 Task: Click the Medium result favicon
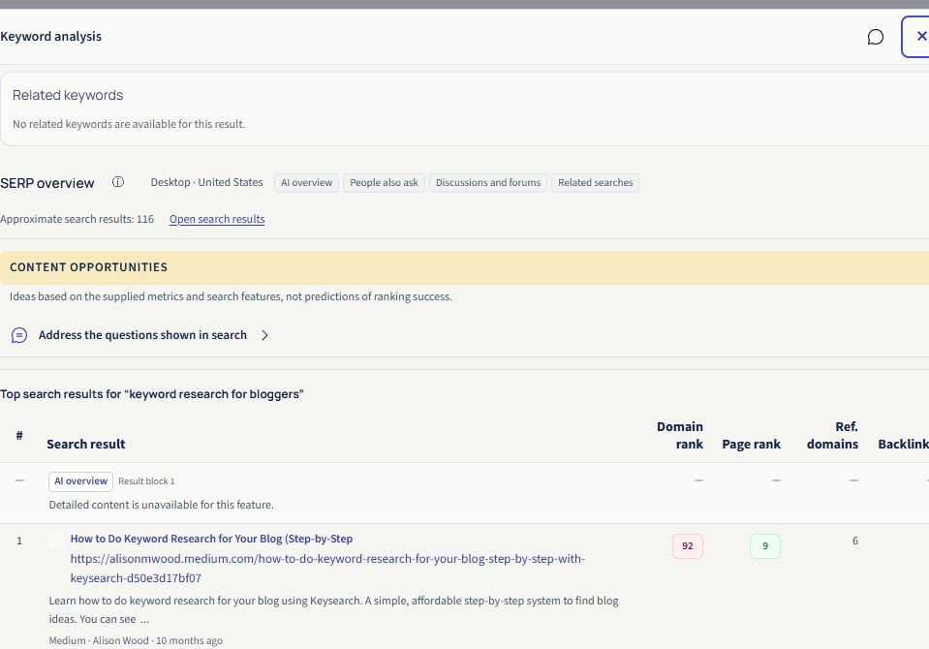(x=56, y=539)
